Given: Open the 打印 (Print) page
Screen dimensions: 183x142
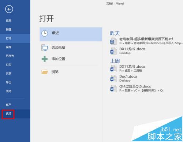Looking at the screenshot, I should [x=8, y=65].
